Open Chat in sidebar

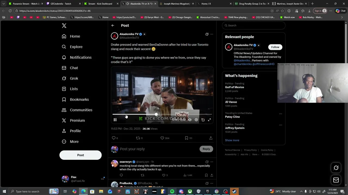point(70,68)
